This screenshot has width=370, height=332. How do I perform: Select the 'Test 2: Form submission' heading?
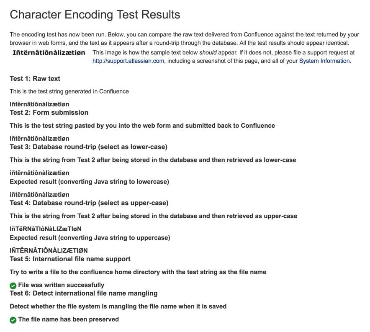tap(49, 113)
